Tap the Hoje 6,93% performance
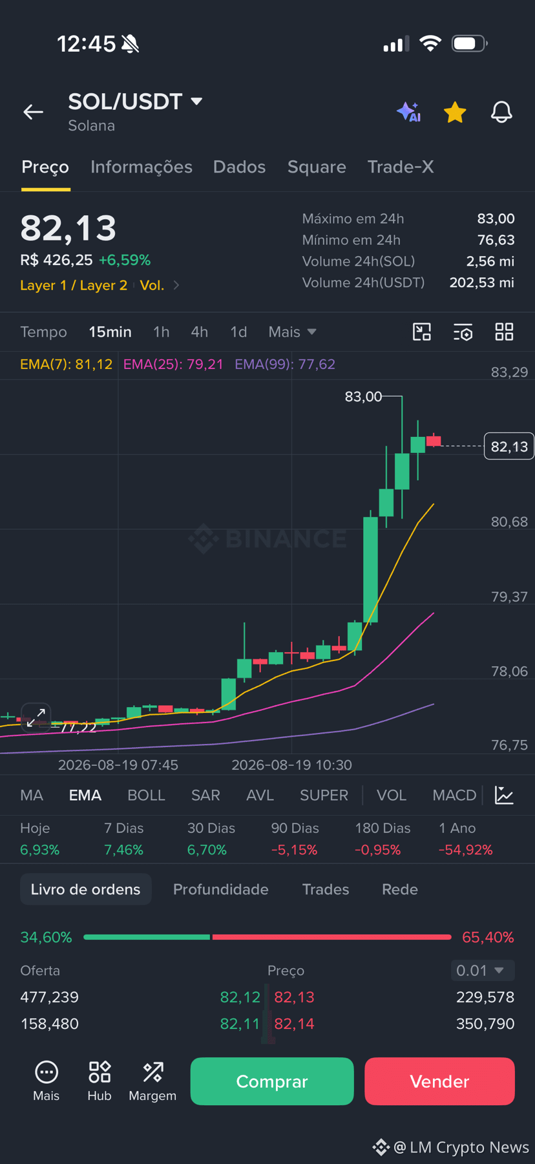 pos(40,839)
